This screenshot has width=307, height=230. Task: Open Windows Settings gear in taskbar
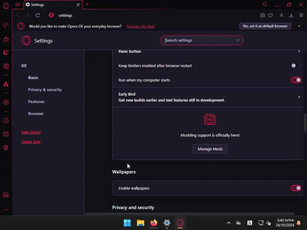(x=167, y=223)
